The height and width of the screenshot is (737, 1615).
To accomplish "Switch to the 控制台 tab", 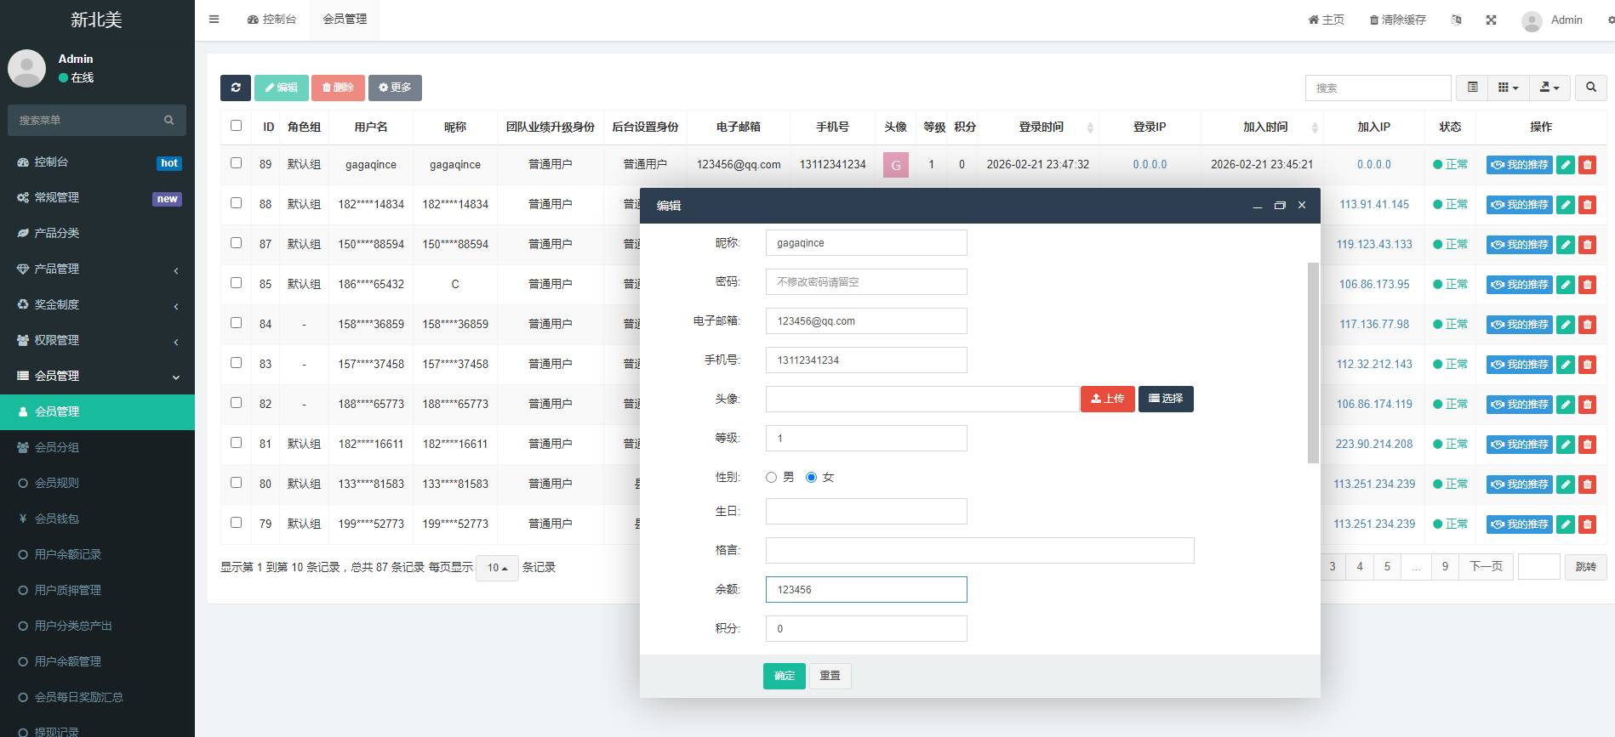I will coord(272,20).
